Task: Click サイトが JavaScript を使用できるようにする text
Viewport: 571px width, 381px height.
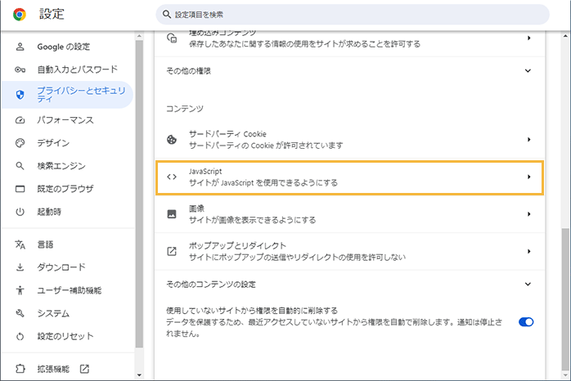Action: click(x=263, y=182)
